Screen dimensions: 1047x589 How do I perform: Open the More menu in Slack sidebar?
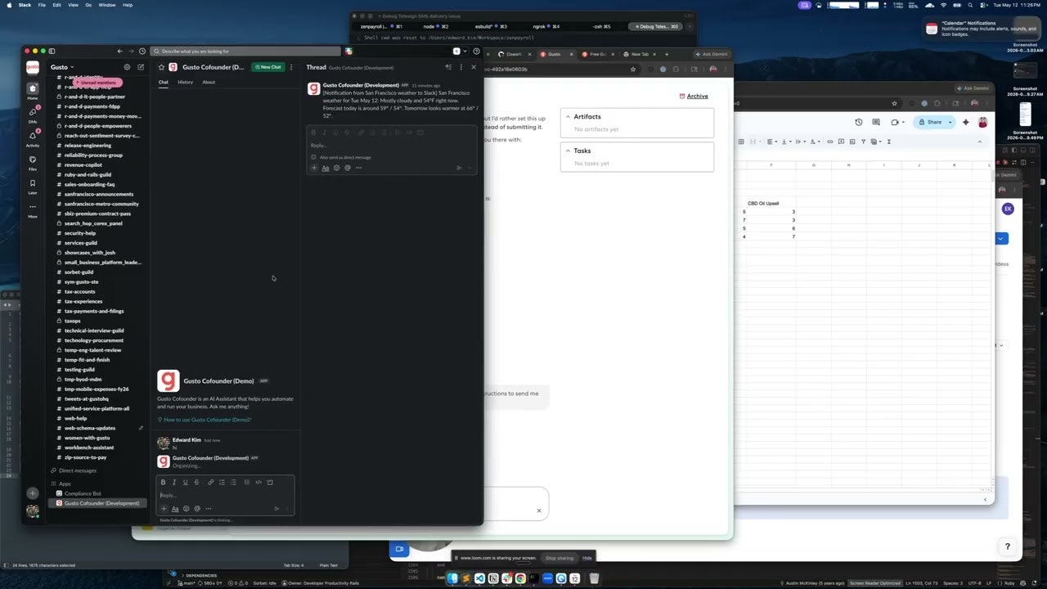(33, 209)
